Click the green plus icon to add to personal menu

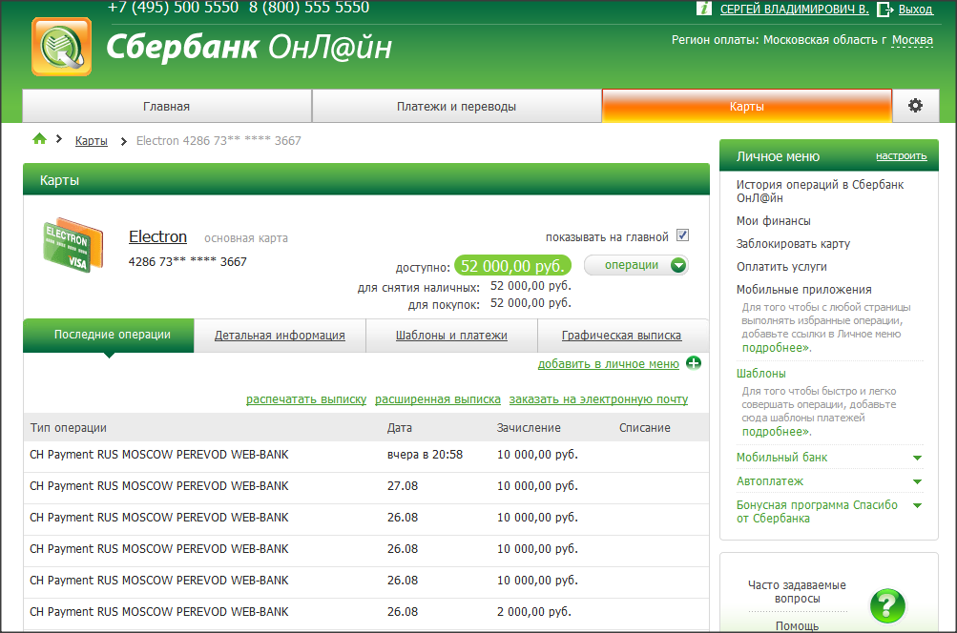[694, 363]
